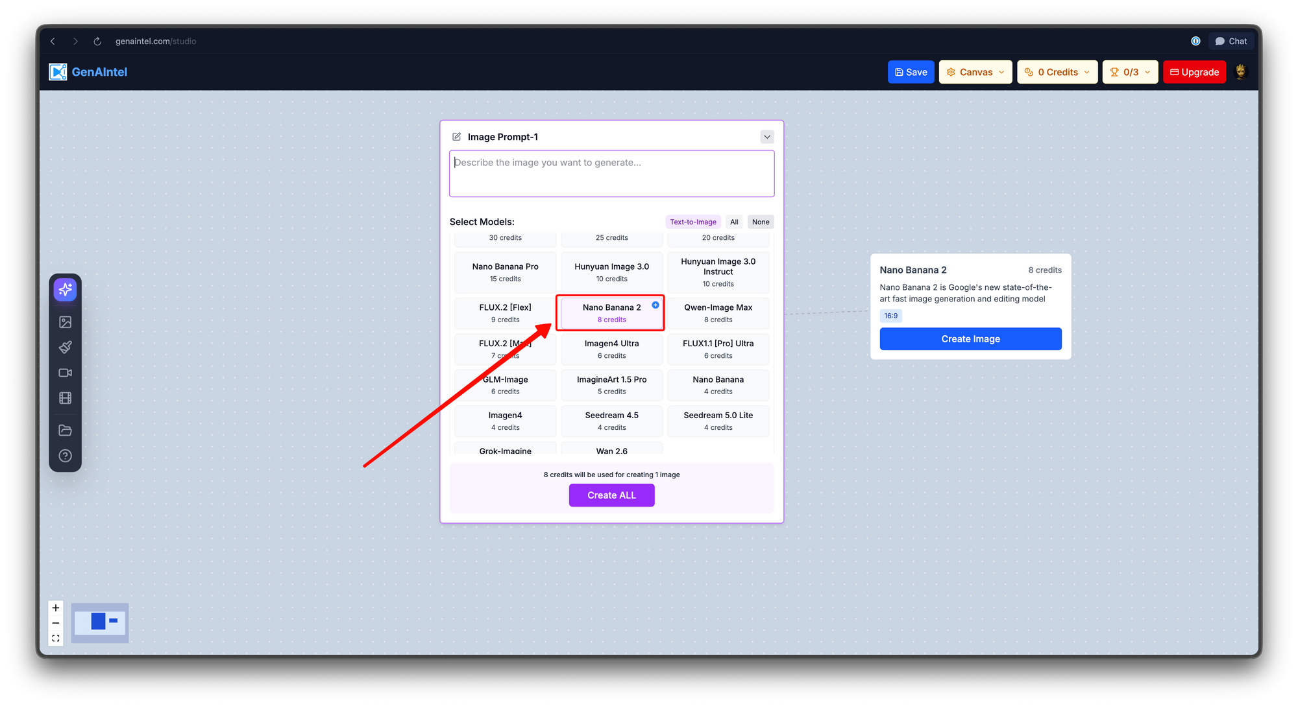Viewport: 1298px width, 706px height.
Task: Click the edit icon beside Image Prompt-1
Action: coord(456,137)
